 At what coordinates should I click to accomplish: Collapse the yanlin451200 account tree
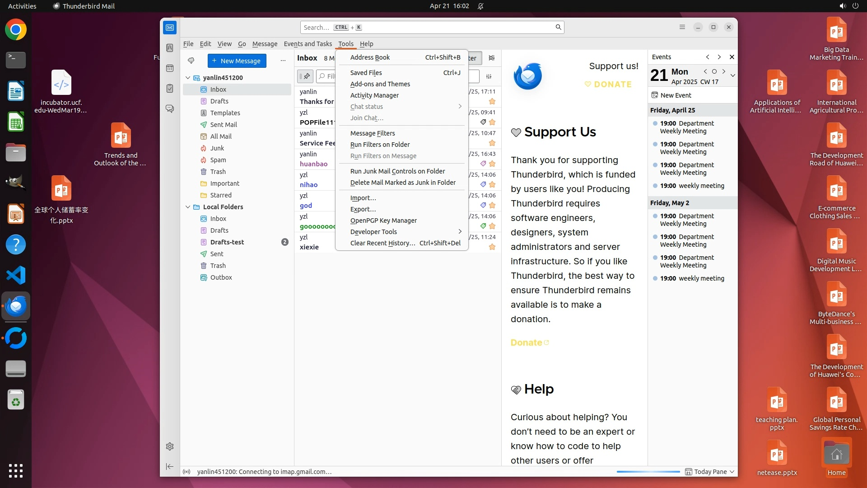tap(188, 78)
